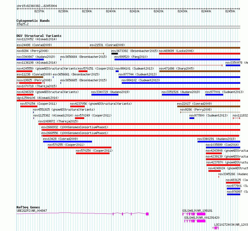Click the Cytogenetic Bands track title
248x231 pixels.
33,21
